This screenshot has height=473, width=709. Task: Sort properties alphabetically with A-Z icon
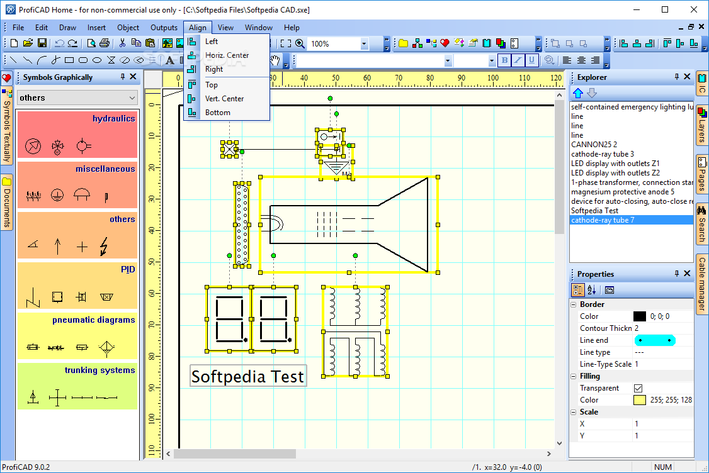coord(592,290)
